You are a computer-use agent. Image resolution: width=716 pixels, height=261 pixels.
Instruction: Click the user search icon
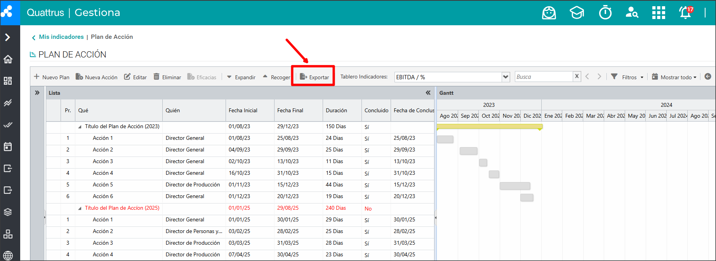click(x=632, y=13)
